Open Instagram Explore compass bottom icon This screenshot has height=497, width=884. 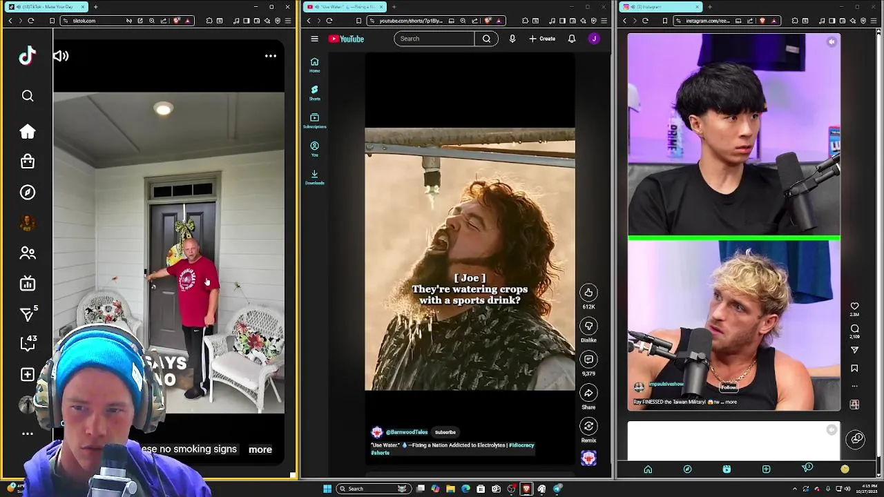pos(687,469)
